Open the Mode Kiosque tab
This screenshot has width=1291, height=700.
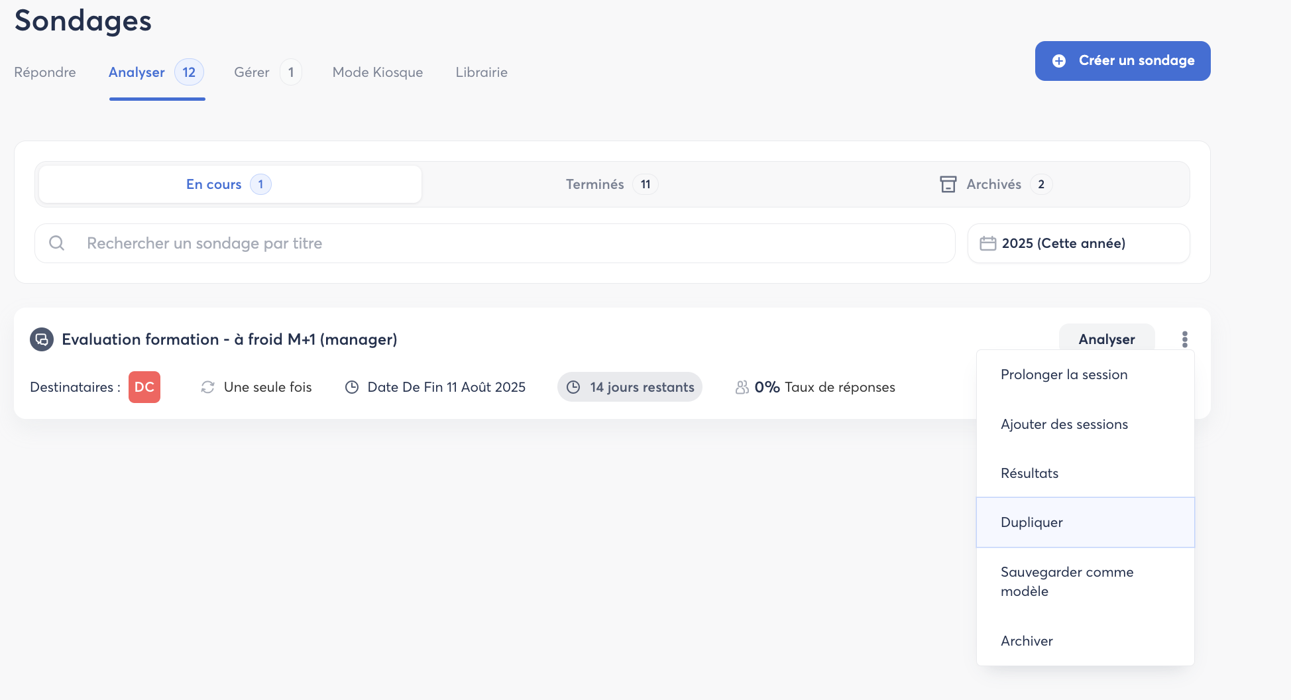(x=377, y=72)
